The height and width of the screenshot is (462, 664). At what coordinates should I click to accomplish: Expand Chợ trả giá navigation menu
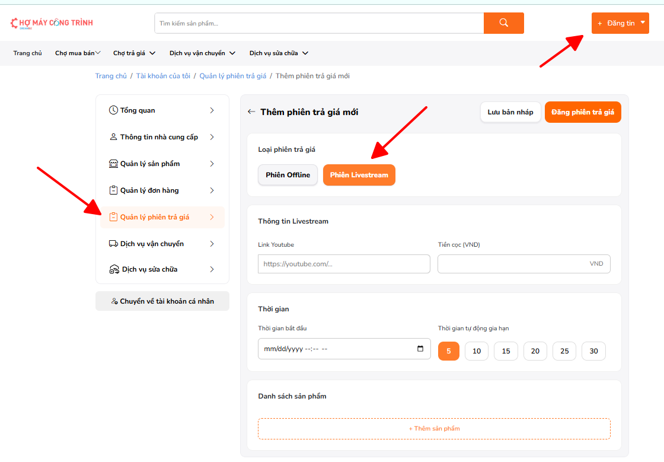click(x=134, y=53)
